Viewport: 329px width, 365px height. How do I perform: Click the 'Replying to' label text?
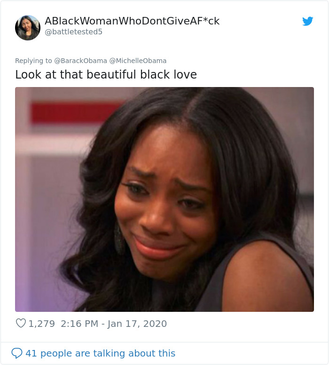(33, 61)
